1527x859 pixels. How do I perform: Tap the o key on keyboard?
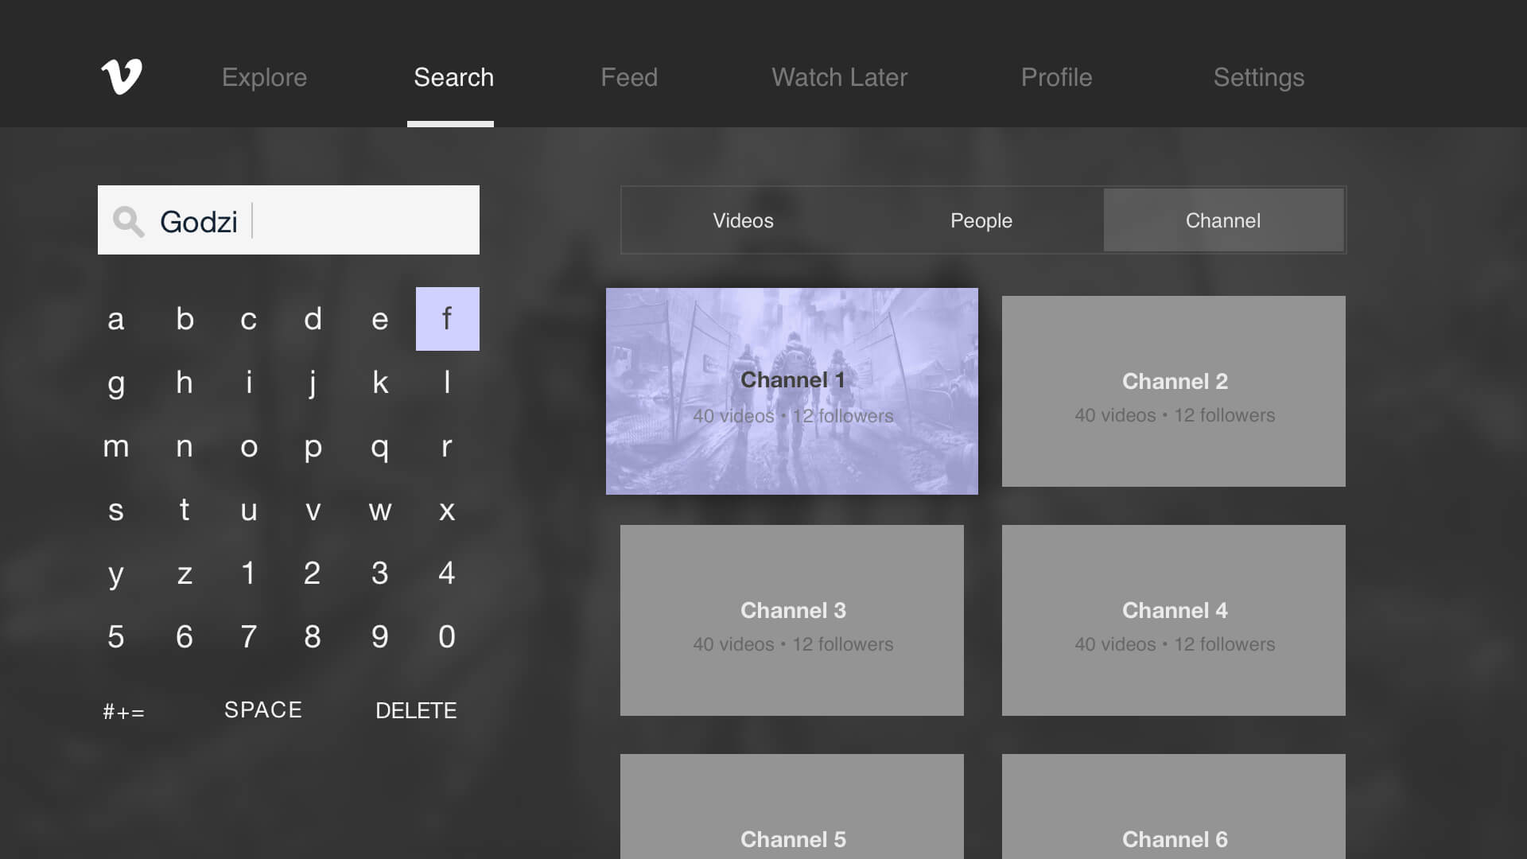[249, 446]
